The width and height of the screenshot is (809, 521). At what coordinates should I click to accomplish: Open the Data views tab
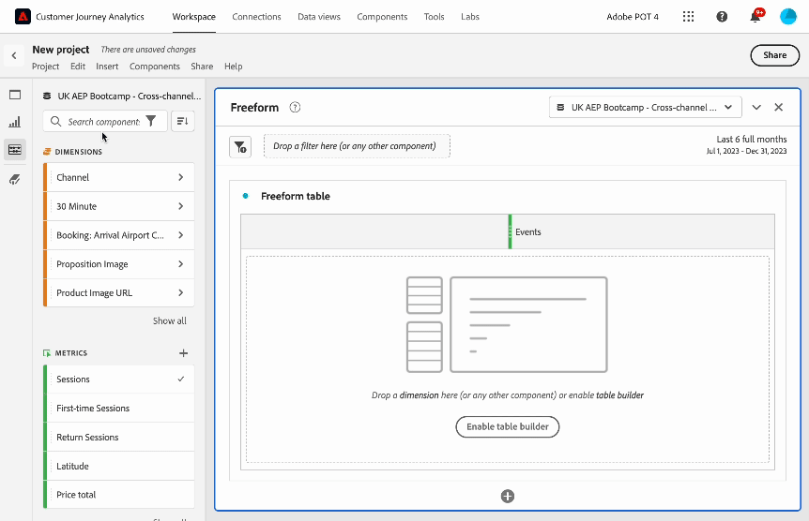tap(319, 17)
